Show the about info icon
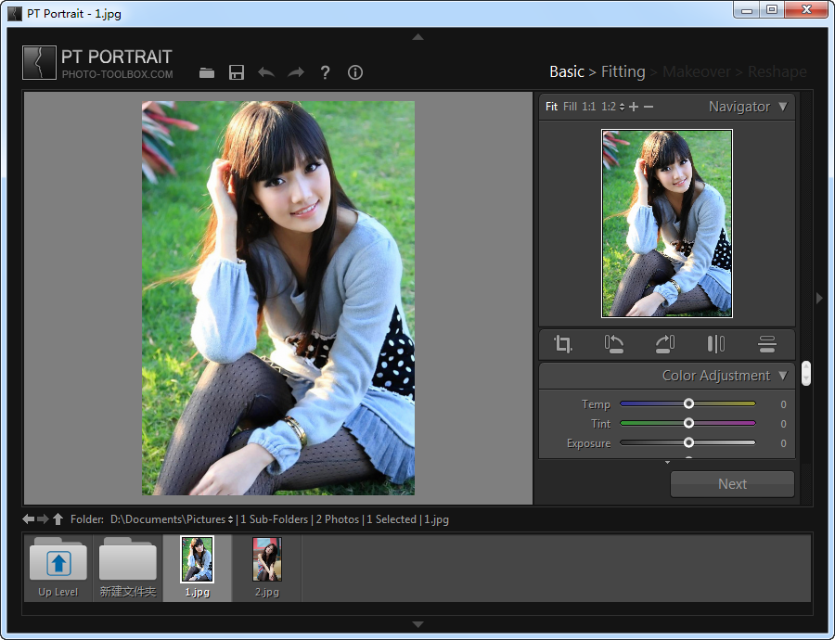This screenshot has height=640, width=835. click(354, 73)
